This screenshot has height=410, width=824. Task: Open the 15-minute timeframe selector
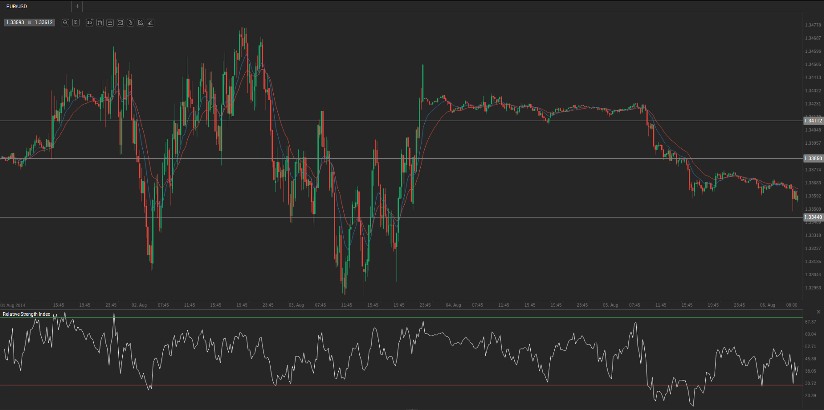point(90,22)
